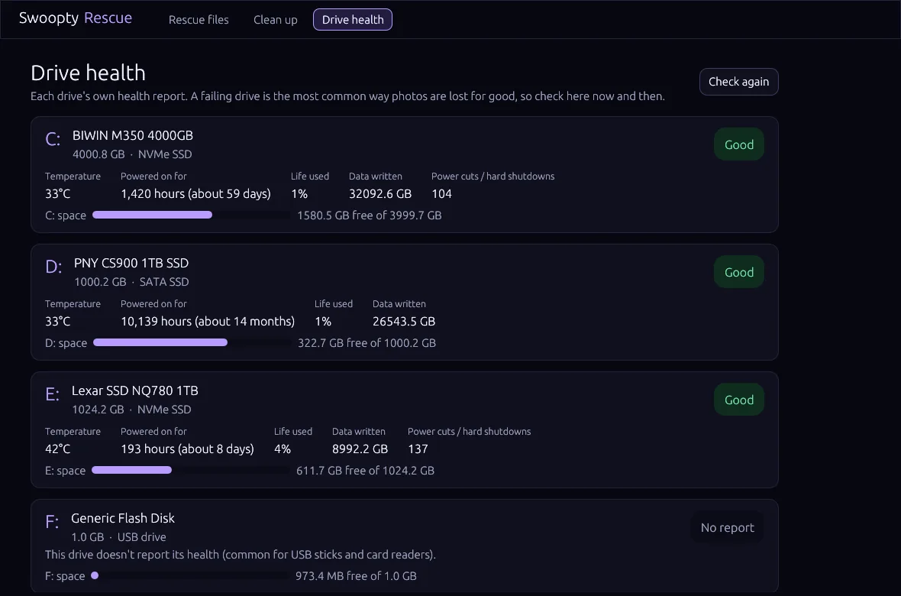
Task: Click "193 hours (about 8 days)" value
Action: coord(187,449)
